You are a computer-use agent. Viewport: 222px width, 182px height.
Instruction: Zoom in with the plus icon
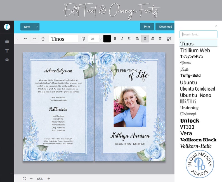pos(49,179)
